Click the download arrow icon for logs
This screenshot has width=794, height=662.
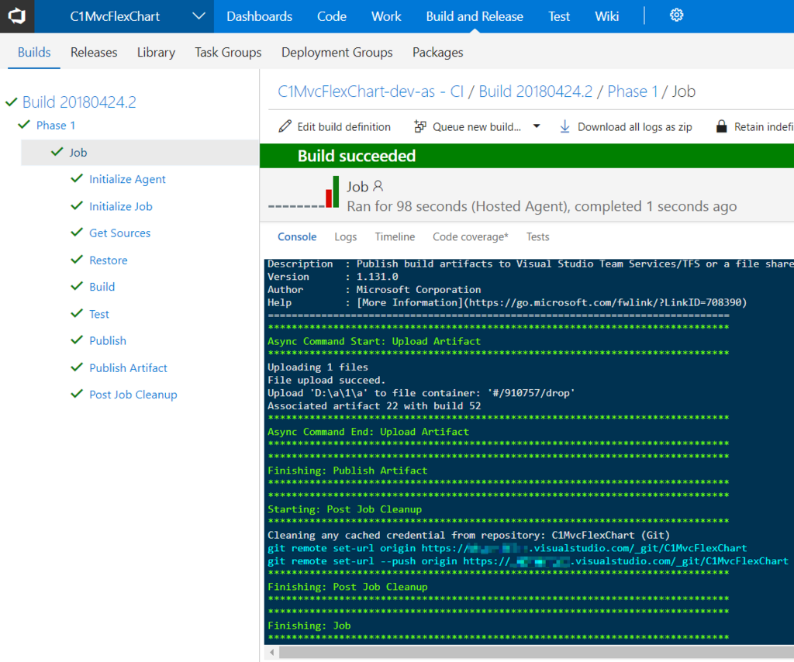pyautogui.click(x=564, y=126)
